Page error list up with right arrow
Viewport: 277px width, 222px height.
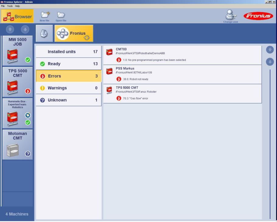(x=270, y=50)
